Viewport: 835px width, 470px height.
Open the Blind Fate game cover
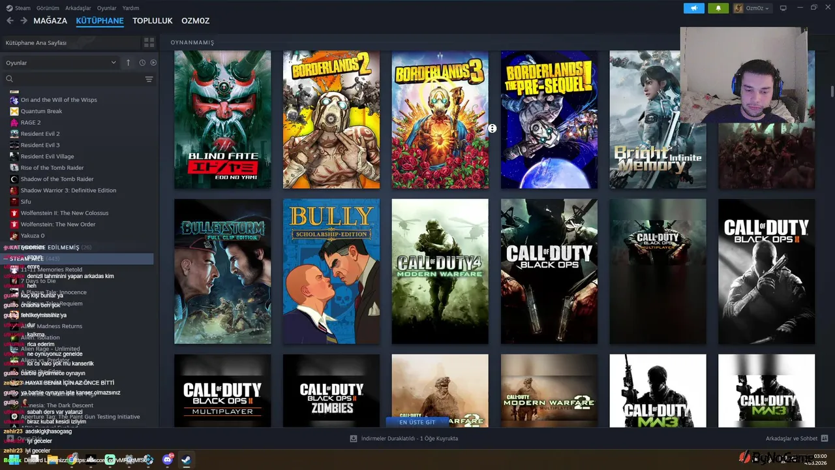coord(222,119)
